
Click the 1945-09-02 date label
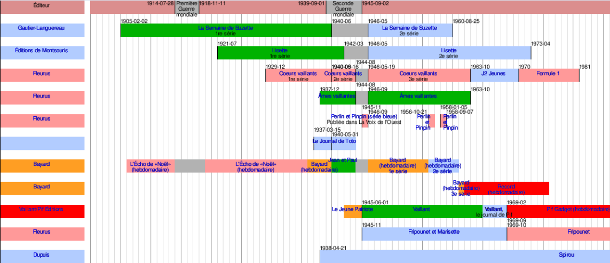click(x=375, y=3)
